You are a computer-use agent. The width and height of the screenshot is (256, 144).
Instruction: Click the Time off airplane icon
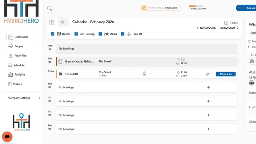coord(129,34)
